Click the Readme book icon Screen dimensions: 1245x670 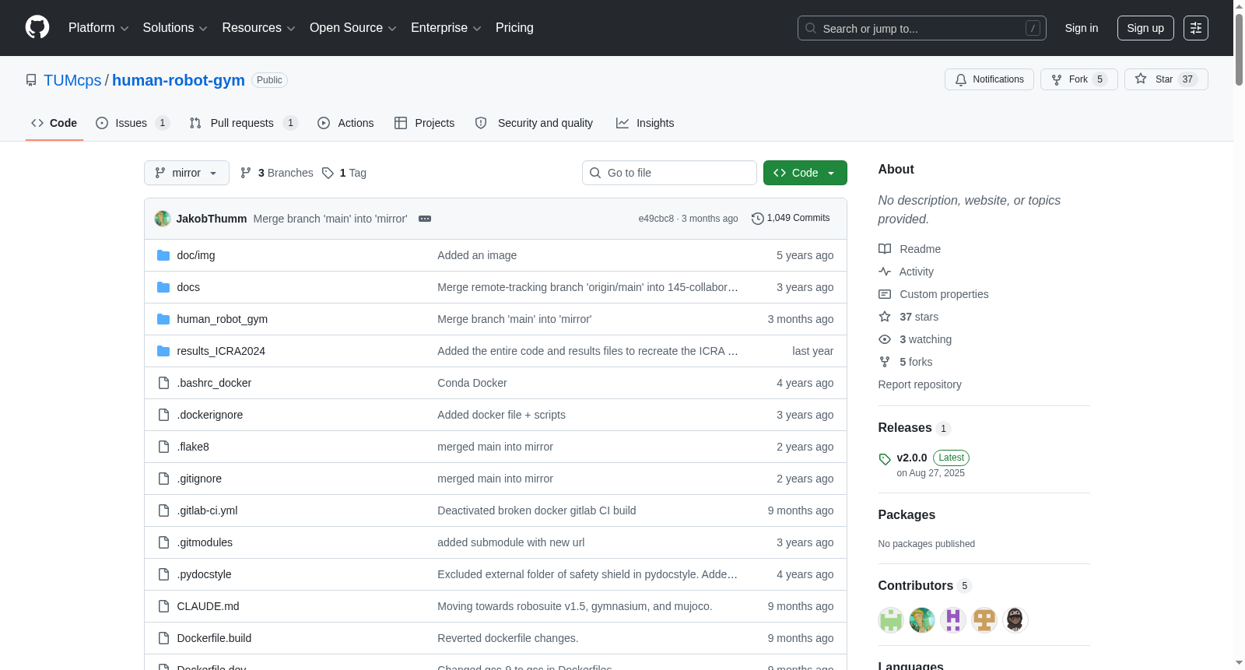coord(885,249)
